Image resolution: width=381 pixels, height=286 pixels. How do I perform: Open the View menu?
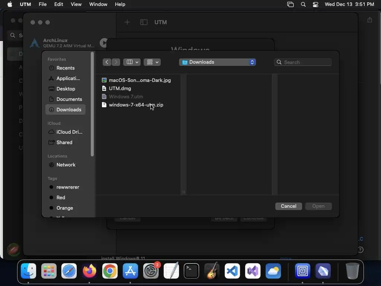coord(76,4)
